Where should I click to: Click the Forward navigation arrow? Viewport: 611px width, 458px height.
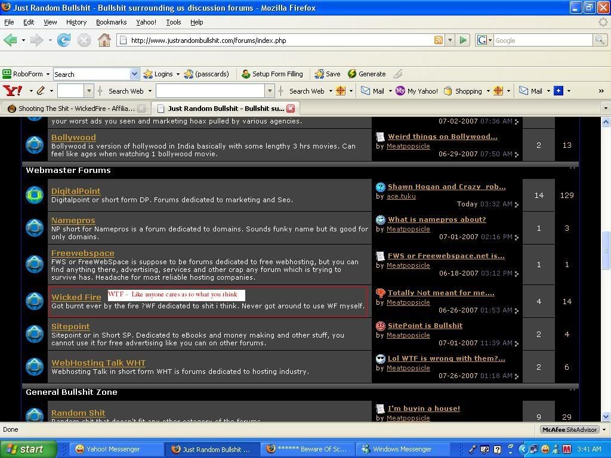36,40
